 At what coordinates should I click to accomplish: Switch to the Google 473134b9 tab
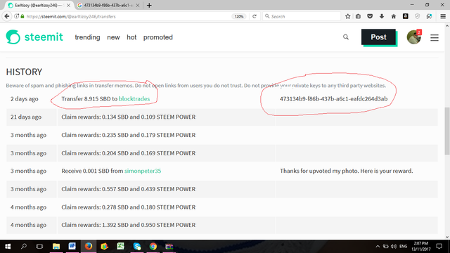pos(108,5)
